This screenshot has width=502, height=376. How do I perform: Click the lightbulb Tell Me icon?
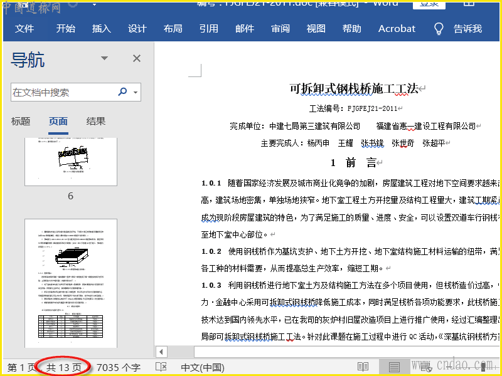[439, 29]
